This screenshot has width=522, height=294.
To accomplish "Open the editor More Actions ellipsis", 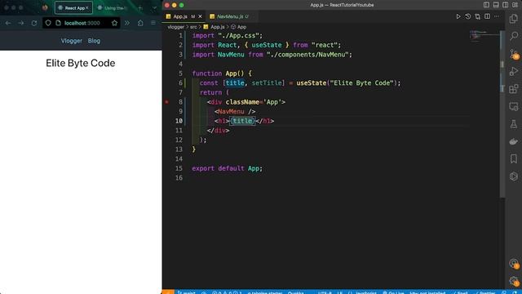I will point(497,16).
